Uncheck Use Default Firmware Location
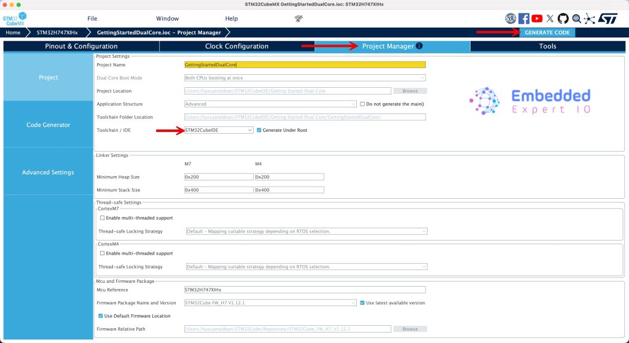Screen dimensions: 629x343 coord(101,316)
